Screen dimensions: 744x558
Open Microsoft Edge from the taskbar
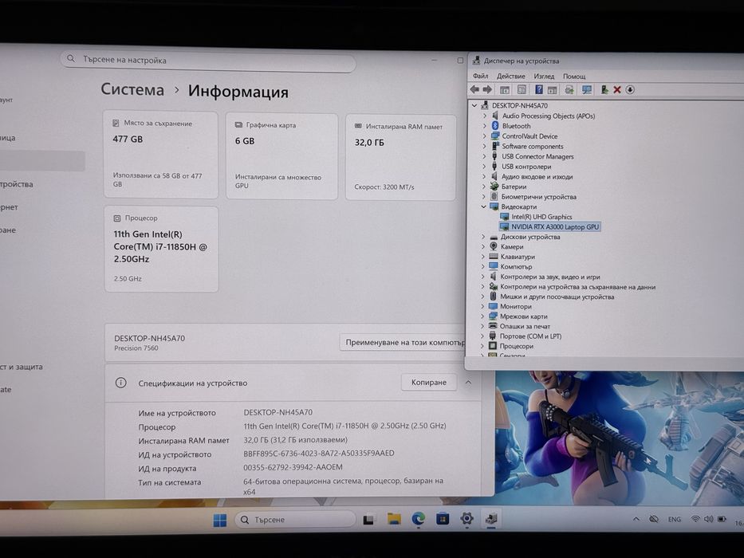click(x=418, y=519)
